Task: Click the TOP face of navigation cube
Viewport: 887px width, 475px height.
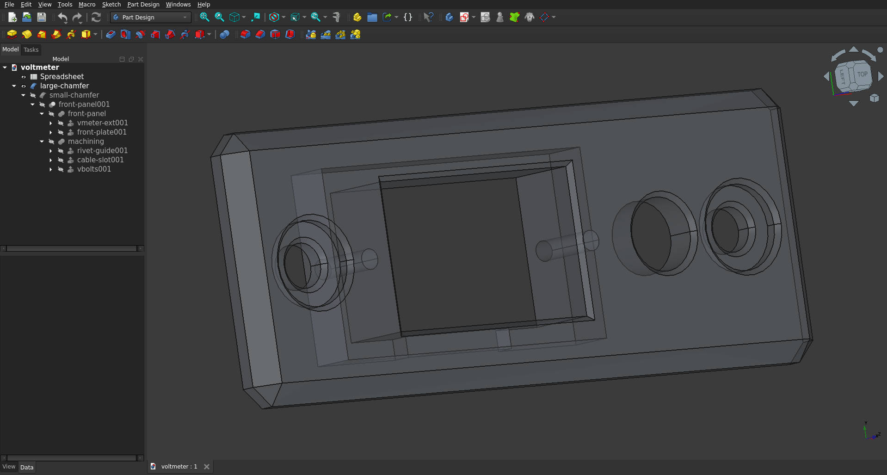Action: pos(862,74)
